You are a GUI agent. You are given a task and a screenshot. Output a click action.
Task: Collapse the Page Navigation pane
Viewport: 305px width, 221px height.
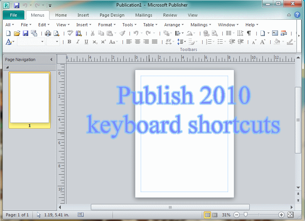51,59
